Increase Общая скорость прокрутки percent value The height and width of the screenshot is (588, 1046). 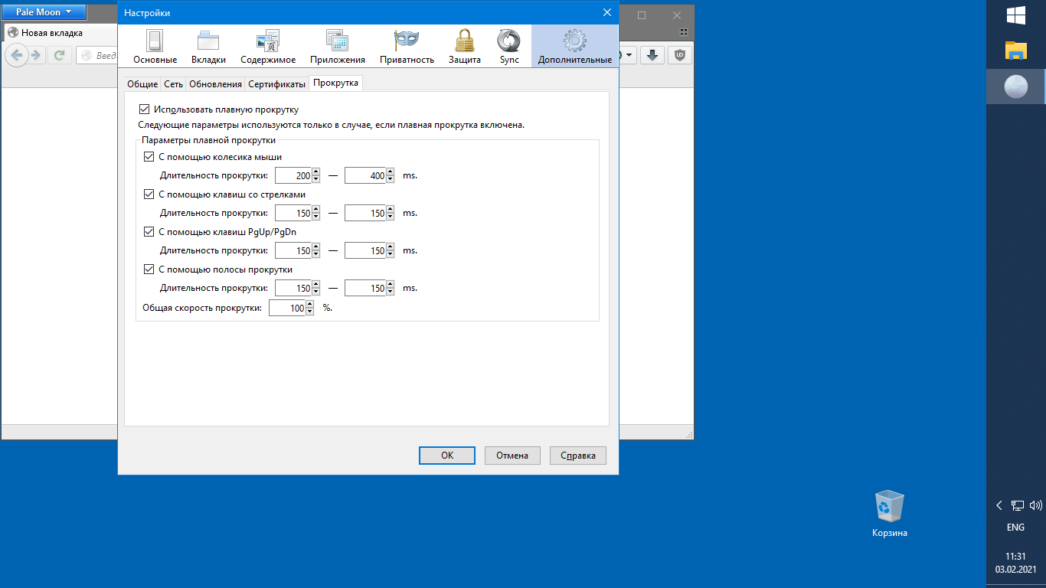pyautogui.click(x=310, y=304)
